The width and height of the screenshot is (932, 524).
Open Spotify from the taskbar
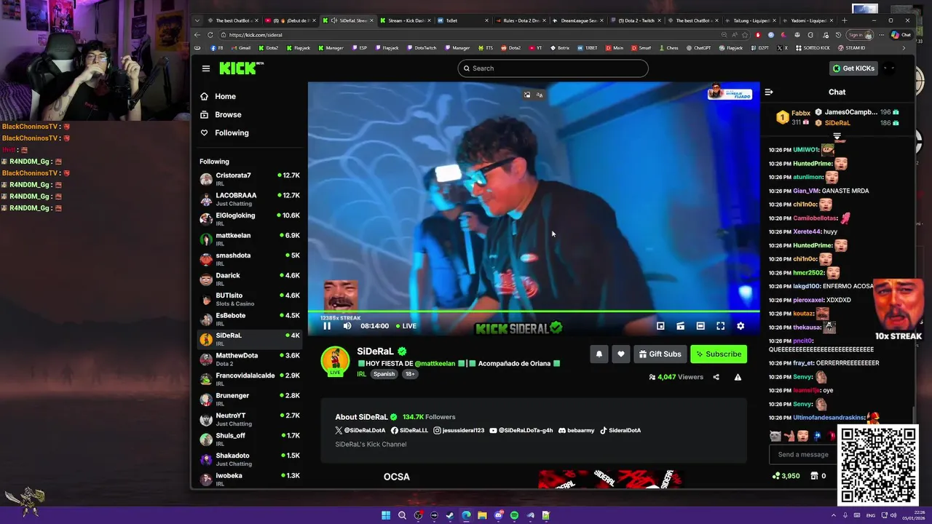[514, 516]
